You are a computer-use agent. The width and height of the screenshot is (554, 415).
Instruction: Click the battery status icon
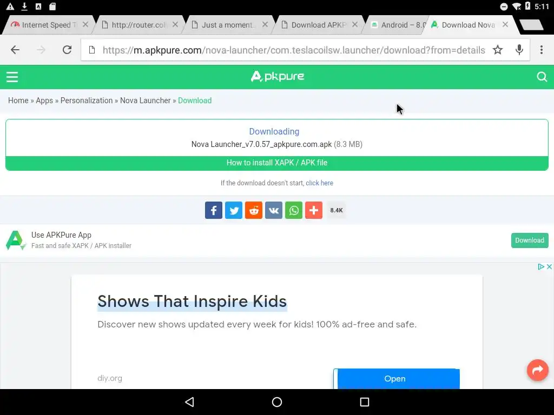[x=528, y=6]
